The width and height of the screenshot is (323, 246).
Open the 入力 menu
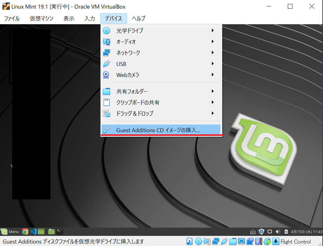(90, 19)
